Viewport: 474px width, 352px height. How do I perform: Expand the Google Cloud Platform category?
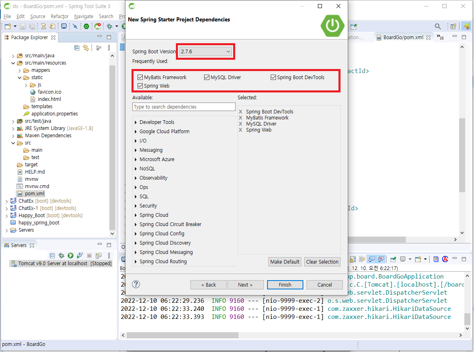(136, 132)
